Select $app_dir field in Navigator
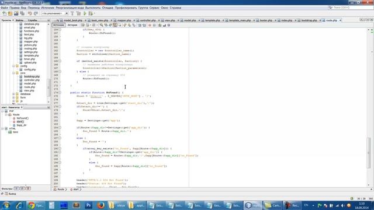374x210 pixels. pyautogui.click(x=22, y=125)
